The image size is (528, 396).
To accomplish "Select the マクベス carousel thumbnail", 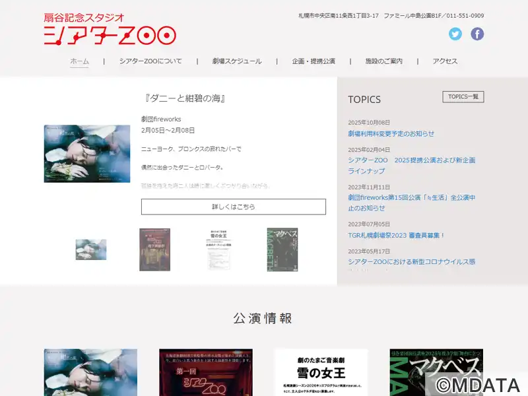I will pos(282,249).
